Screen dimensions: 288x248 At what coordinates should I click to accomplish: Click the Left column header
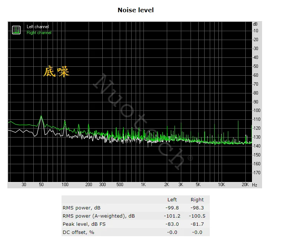[172, 199]
